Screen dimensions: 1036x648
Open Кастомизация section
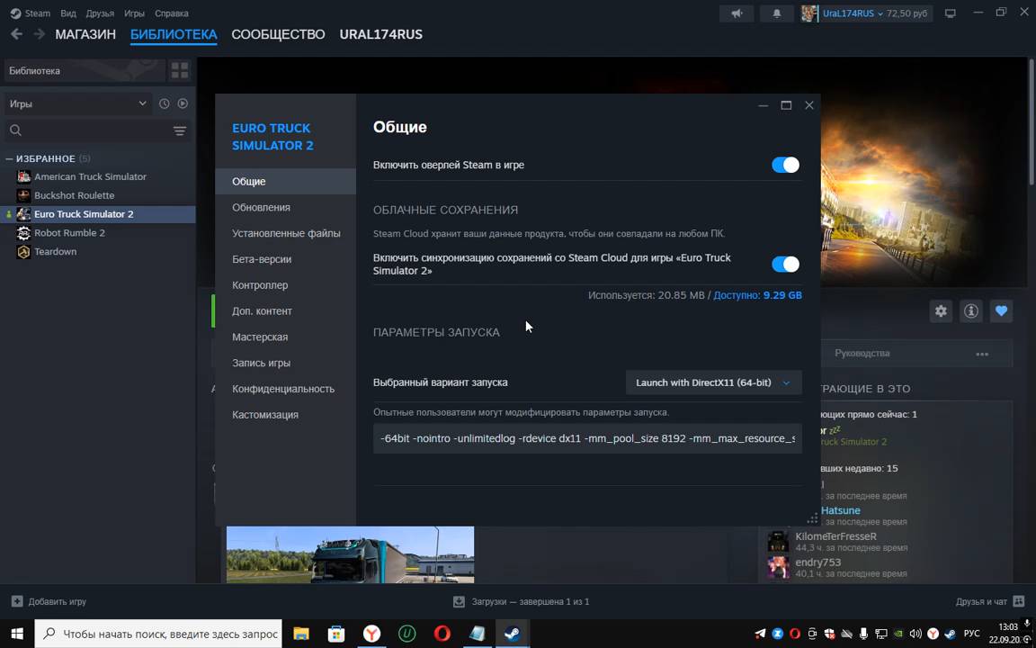coord(285,415)
